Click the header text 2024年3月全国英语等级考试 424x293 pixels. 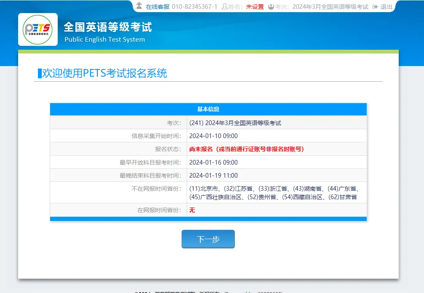330,7
